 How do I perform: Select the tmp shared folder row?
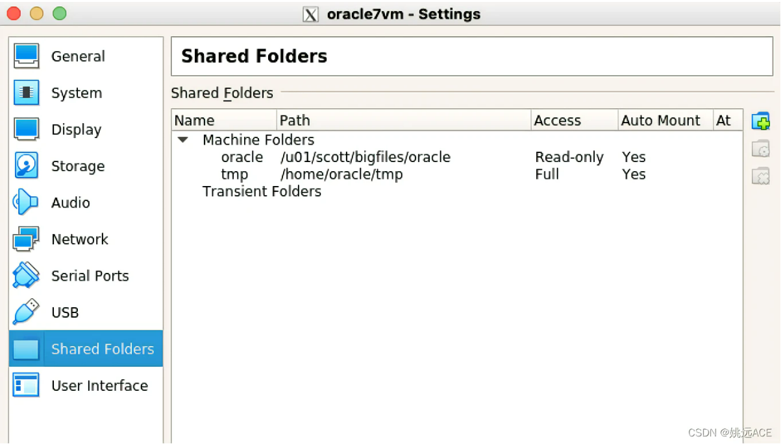234,174
